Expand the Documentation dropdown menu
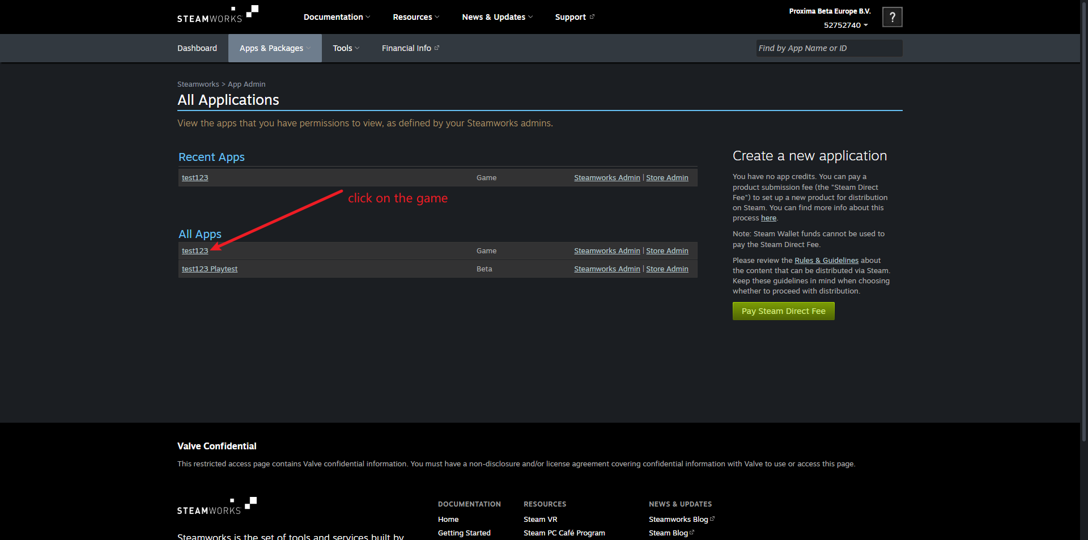 tap(337, 17)
